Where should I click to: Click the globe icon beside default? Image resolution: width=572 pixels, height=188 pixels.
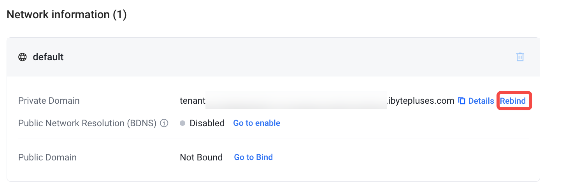[x=23, y=57]
